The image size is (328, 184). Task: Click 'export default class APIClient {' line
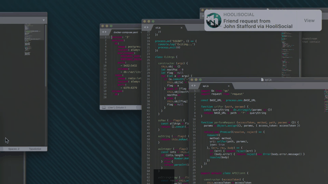[x=224, y=173]
